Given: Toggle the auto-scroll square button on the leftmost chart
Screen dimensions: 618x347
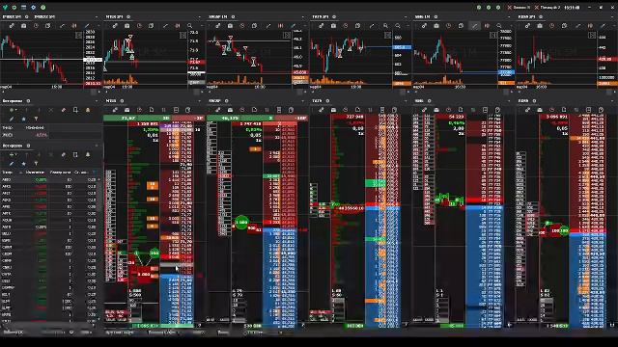Looking at the screenshot, I should [79, 36].
